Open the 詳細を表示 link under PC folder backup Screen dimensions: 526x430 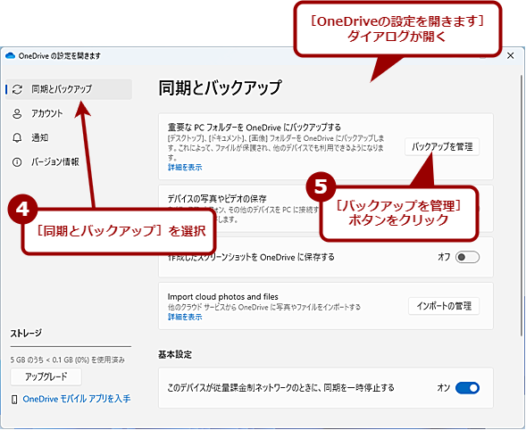coord(185,167)
